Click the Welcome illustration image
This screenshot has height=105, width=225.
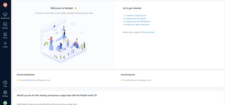point(64,40)
